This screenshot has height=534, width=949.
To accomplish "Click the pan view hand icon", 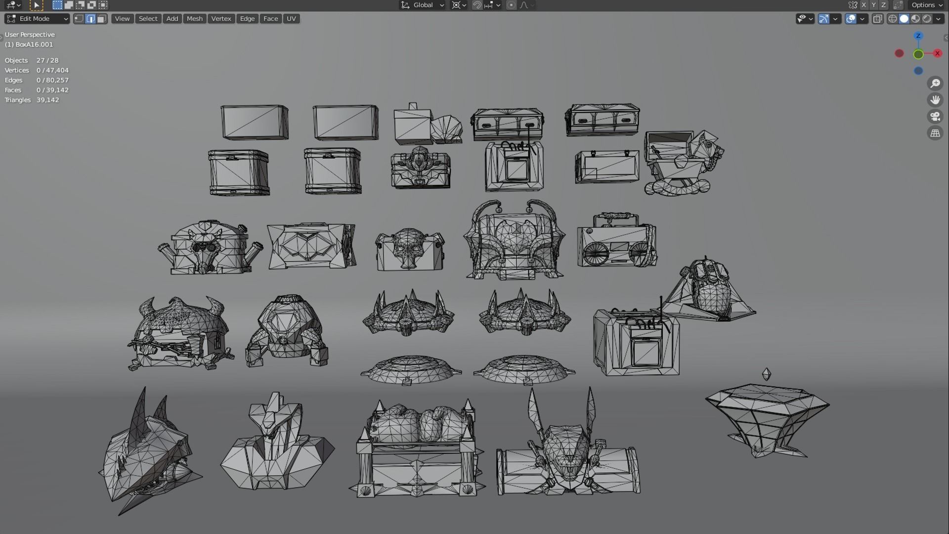I will click(935, 100).
